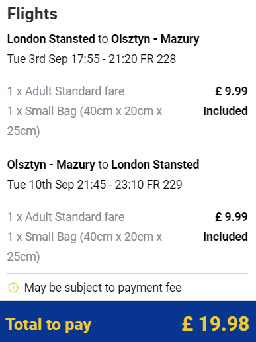The width and height of the screenshot is (256, 342).
Task: Click return Small Bag item description
Action: (x=85, y=247)
